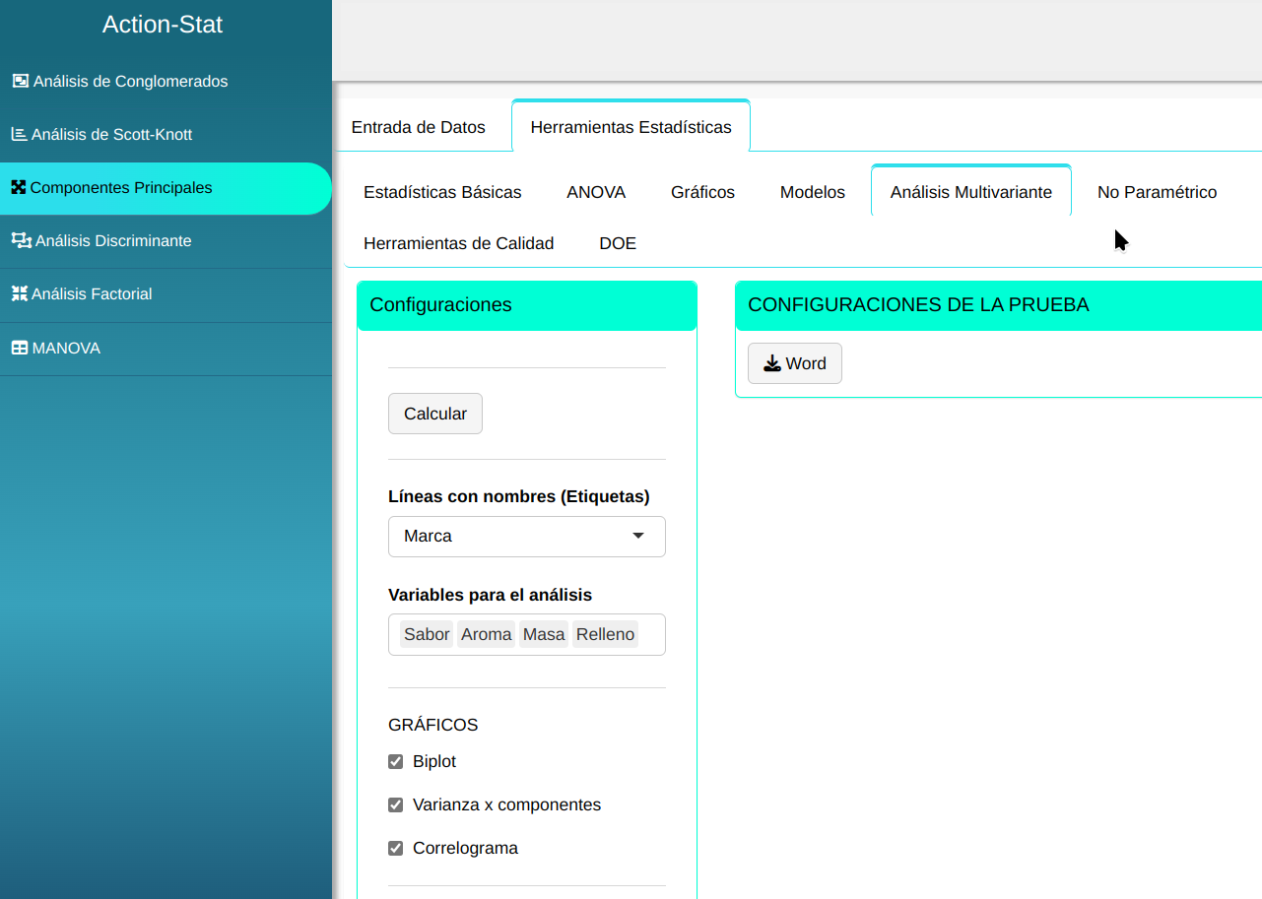Click the Análisis de Scott-Knott chart icon
This screenshot has width=1262, height=899.
(19, 134)
